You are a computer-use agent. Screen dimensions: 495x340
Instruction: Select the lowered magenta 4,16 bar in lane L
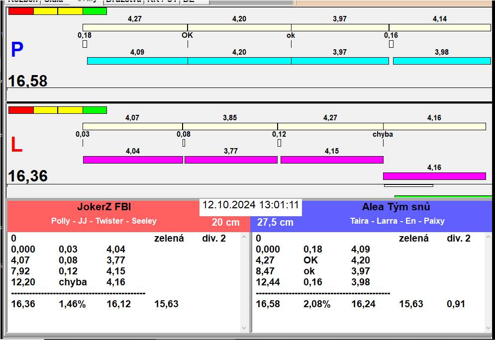tap(434, 176)
